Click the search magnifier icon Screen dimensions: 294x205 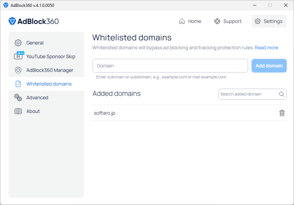[282, 94]
